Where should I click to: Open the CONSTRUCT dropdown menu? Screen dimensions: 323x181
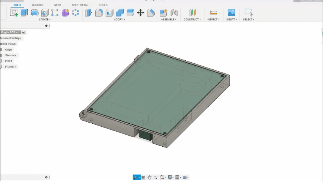(192, 20)
